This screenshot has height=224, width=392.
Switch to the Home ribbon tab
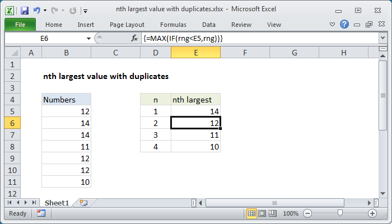54,25
